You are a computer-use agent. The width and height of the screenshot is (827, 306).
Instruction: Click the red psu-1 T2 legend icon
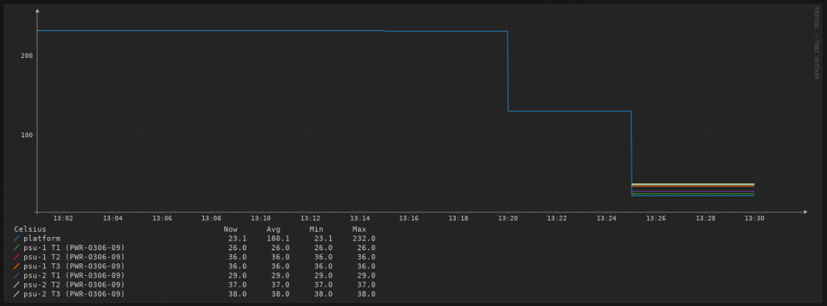[x=16, y=257]
